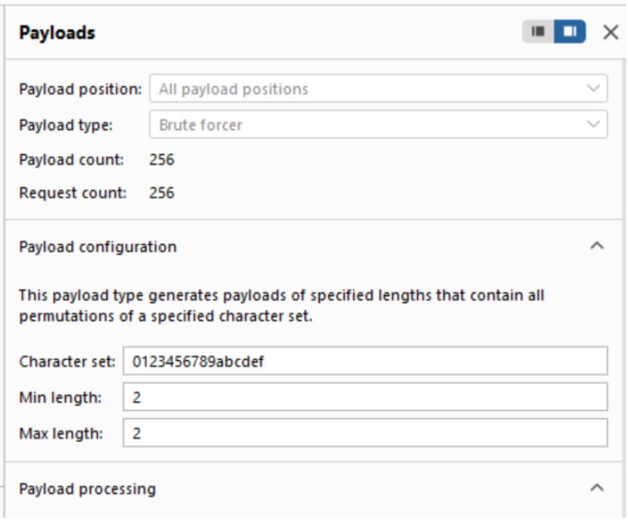Viewport: 628px width, 521px height.
Task: Click into the Min length field
Action: (366, 397)
